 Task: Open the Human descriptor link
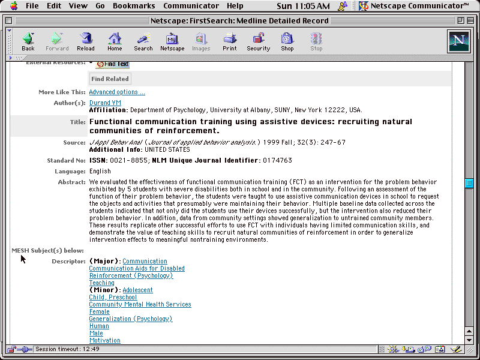click(99, 326)
